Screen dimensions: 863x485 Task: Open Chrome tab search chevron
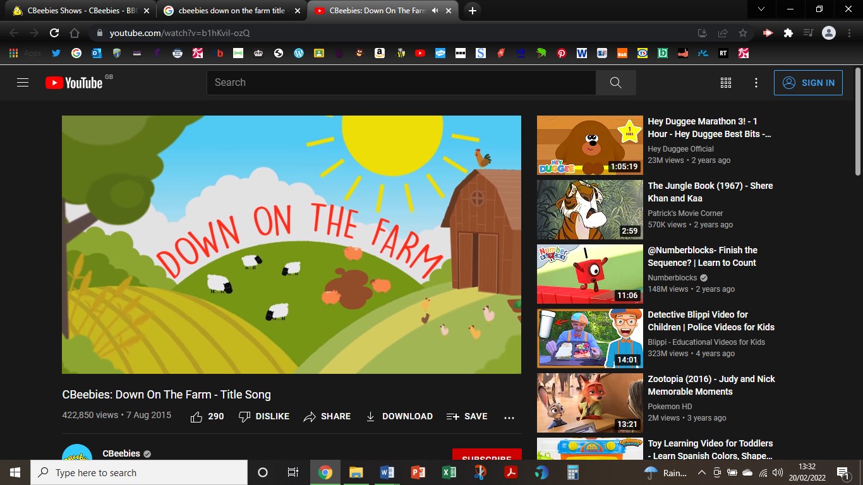pyautogui.click(x=761, y=9)
